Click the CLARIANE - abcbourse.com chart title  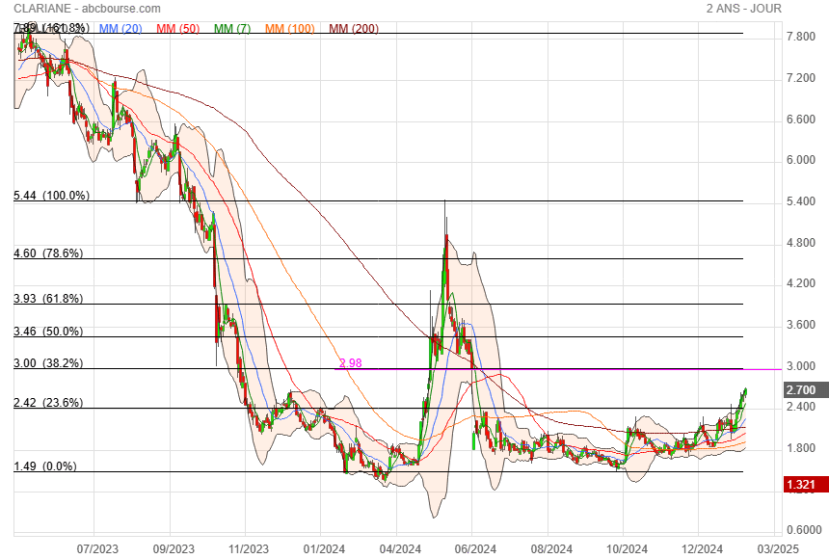coord(87,9)
